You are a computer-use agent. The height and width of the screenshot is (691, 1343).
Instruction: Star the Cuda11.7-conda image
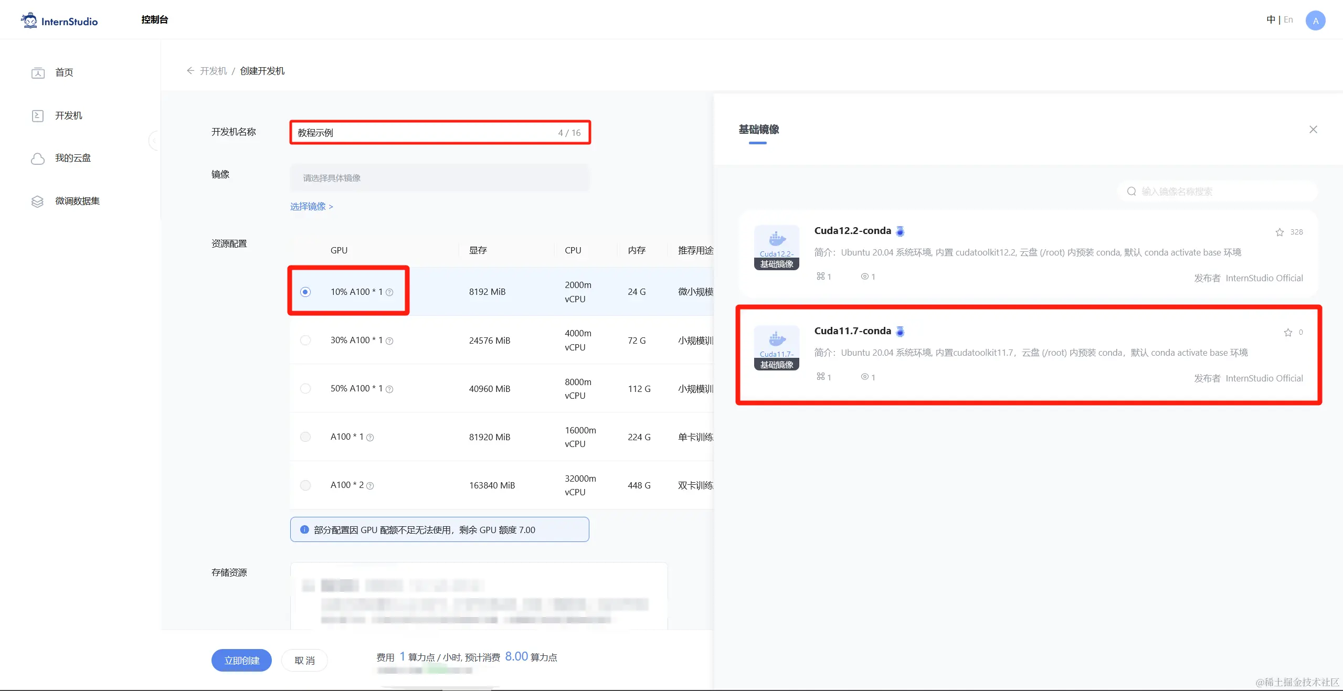[1287, 332]
